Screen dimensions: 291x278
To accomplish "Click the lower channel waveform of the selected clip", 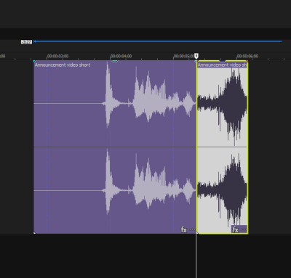I will (223, 190).
